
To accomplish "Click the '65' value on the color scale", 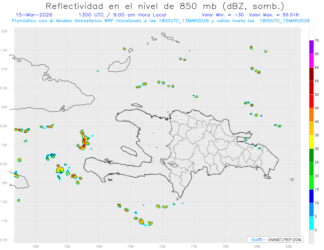I will click(x=317, y=54).
